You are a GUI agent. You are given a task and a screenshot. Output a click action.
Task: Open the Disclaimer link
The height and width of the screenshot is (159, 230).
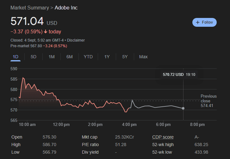pos(76,40)
